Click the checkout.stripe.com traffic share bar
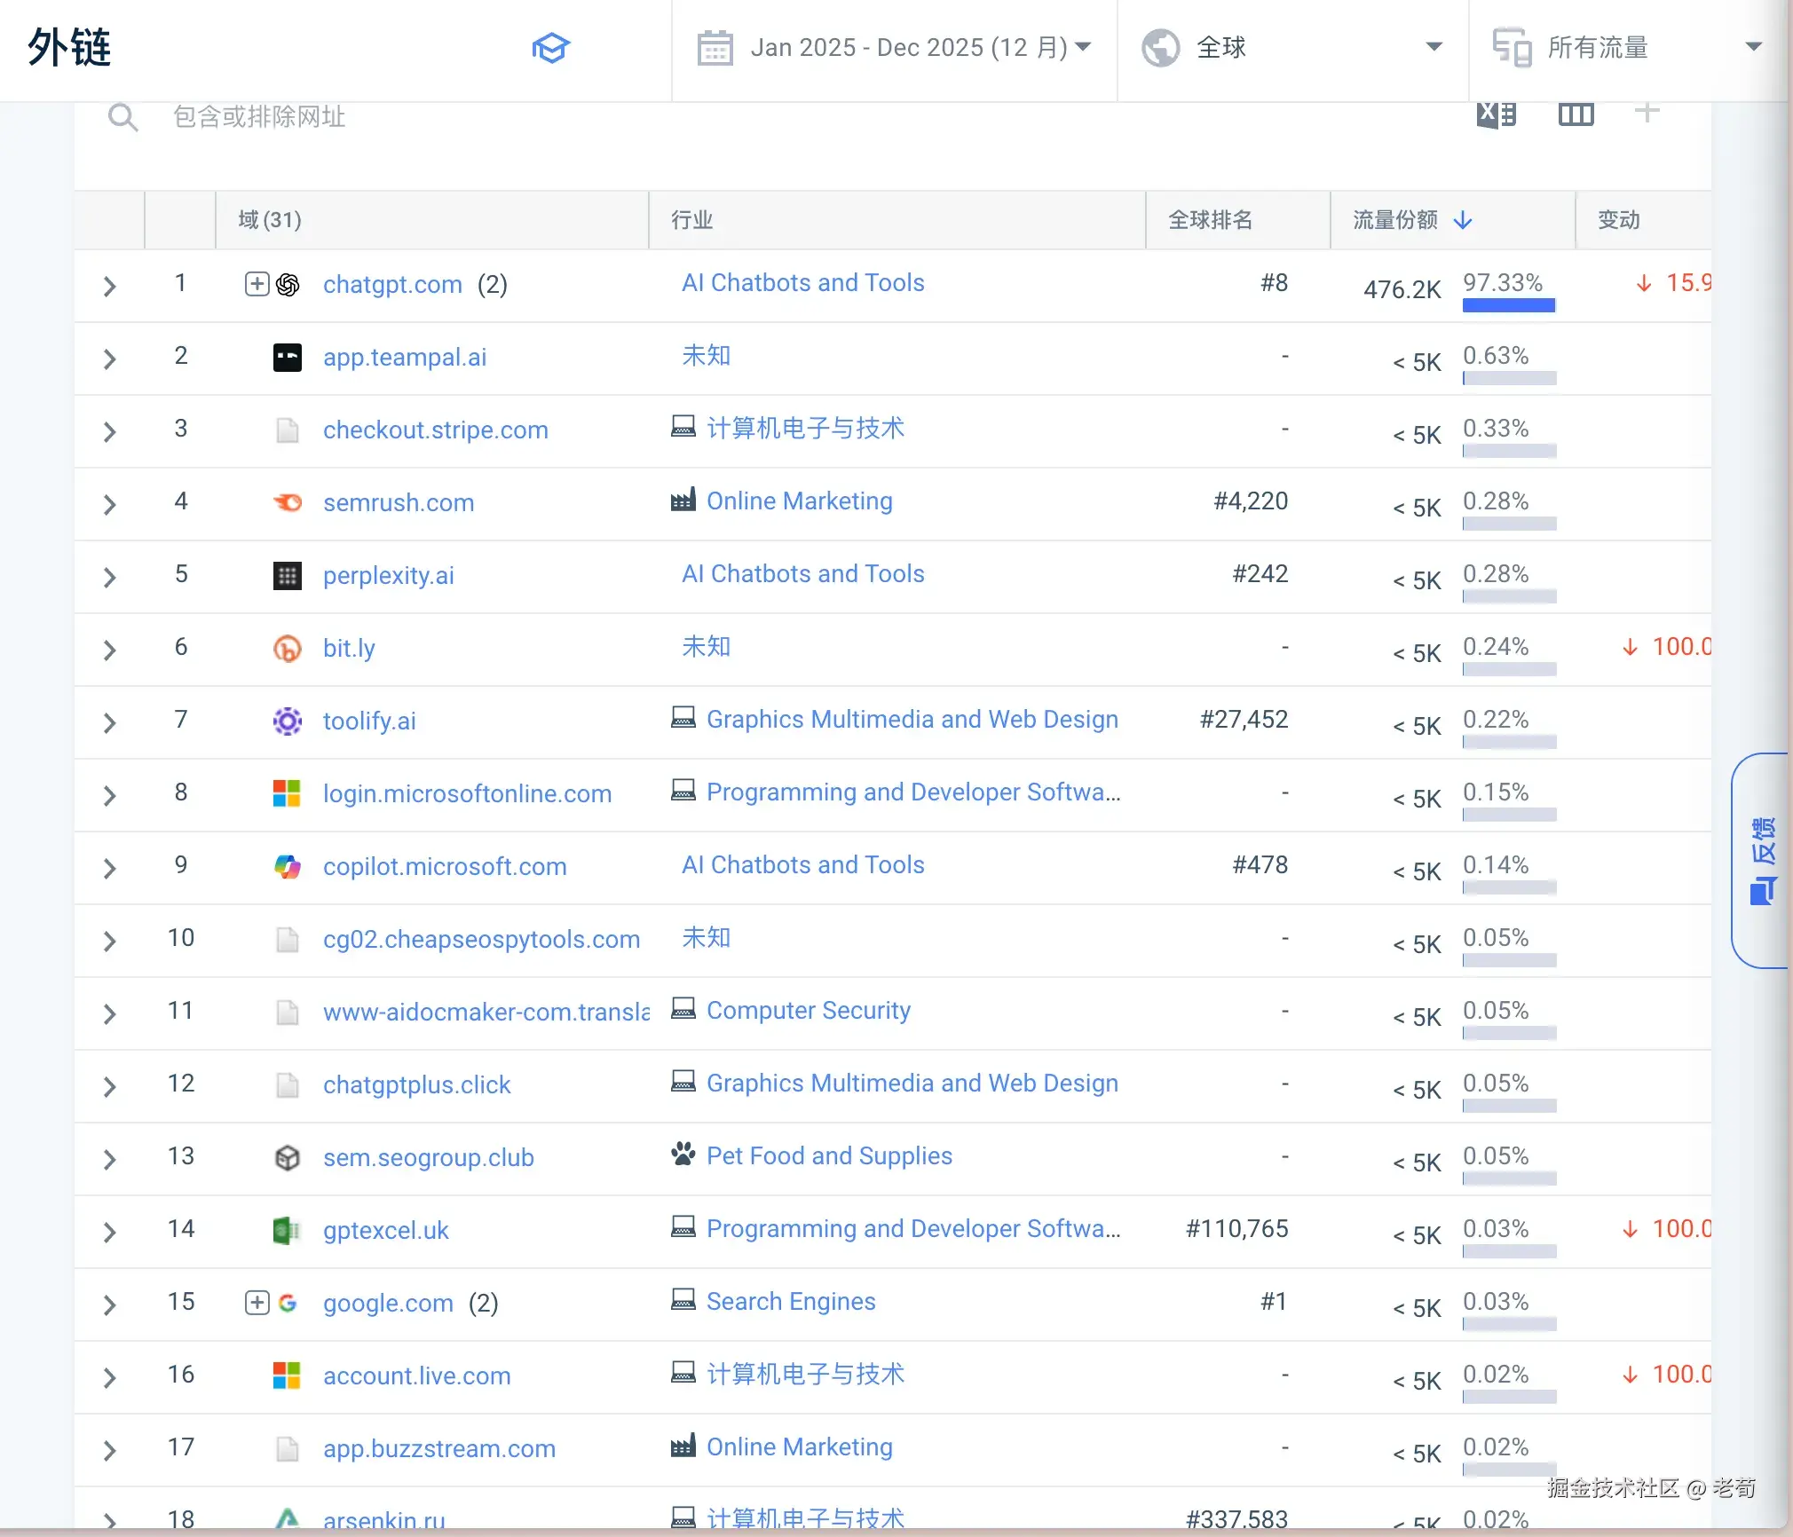The width and height of the screenshot is (1793, 1537). coord(1509,451)
